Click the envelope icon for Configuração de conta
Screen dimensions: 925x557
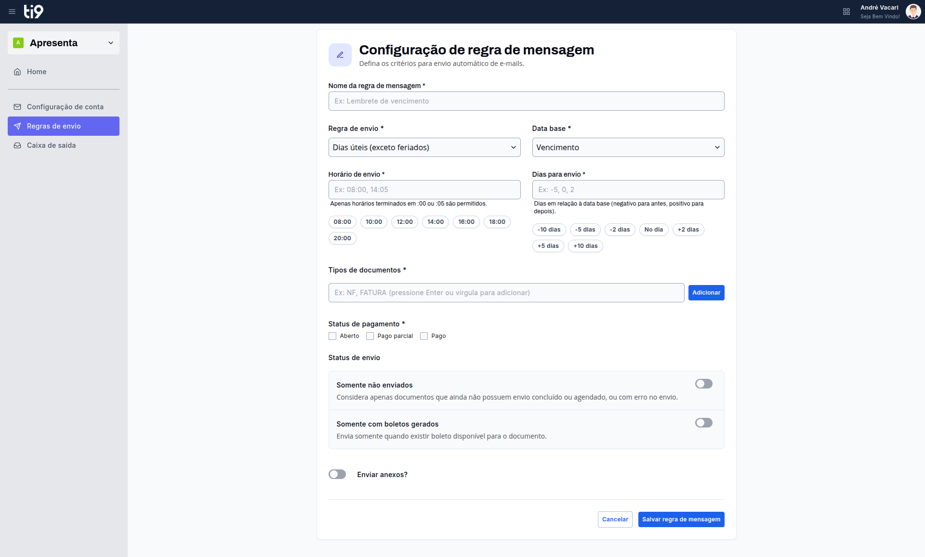17,107
